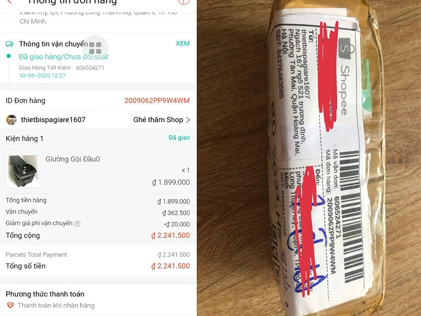Select the Giường Gội Đầu0 product name

[73, 159]
